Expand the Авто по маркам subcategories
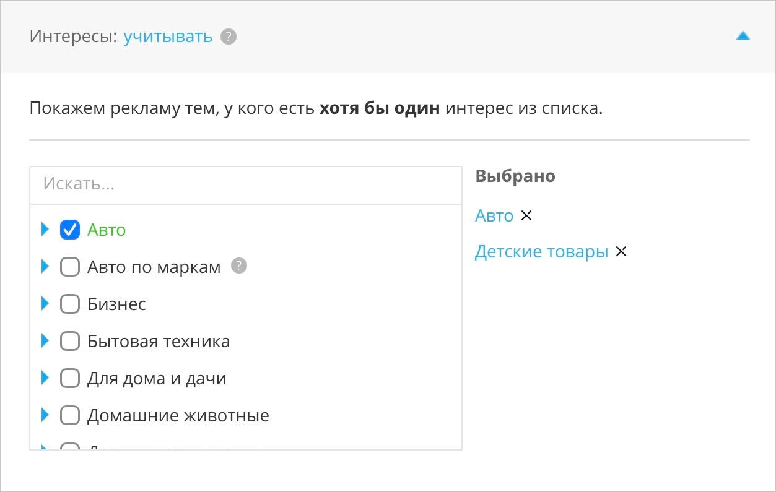This screenshot has height=492, width=776. [45, 267]
